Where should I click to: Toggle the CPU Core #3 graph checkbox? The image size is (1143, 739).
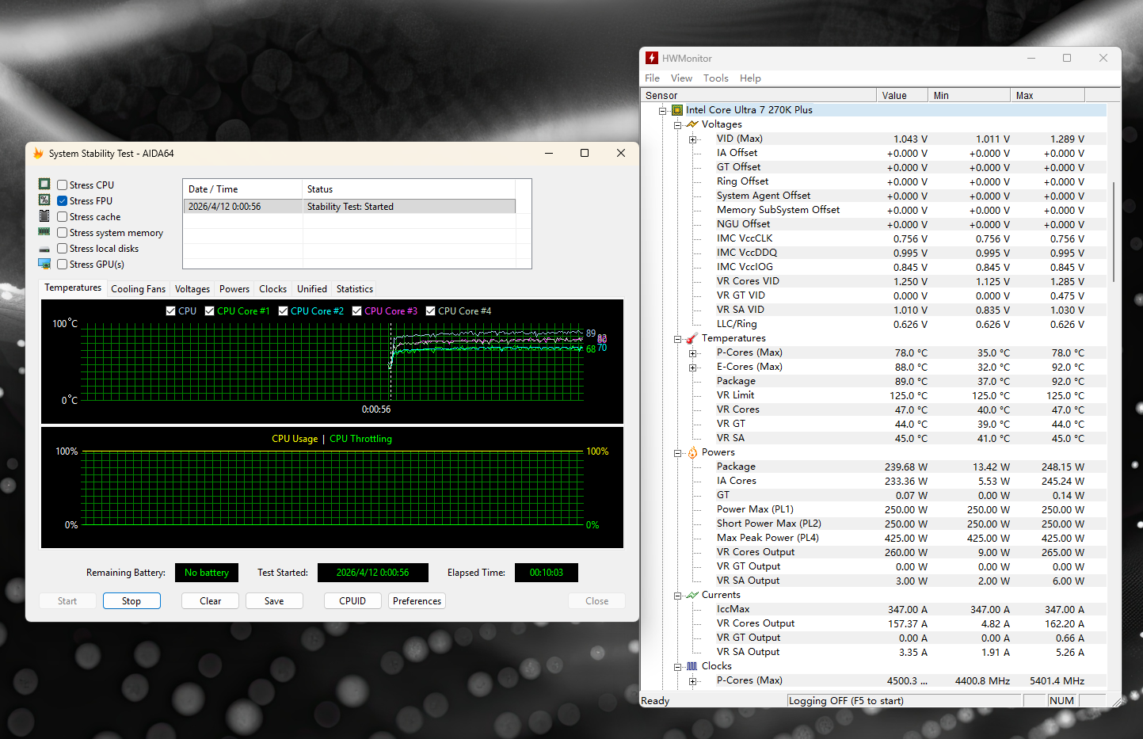(x=357, y=311)
